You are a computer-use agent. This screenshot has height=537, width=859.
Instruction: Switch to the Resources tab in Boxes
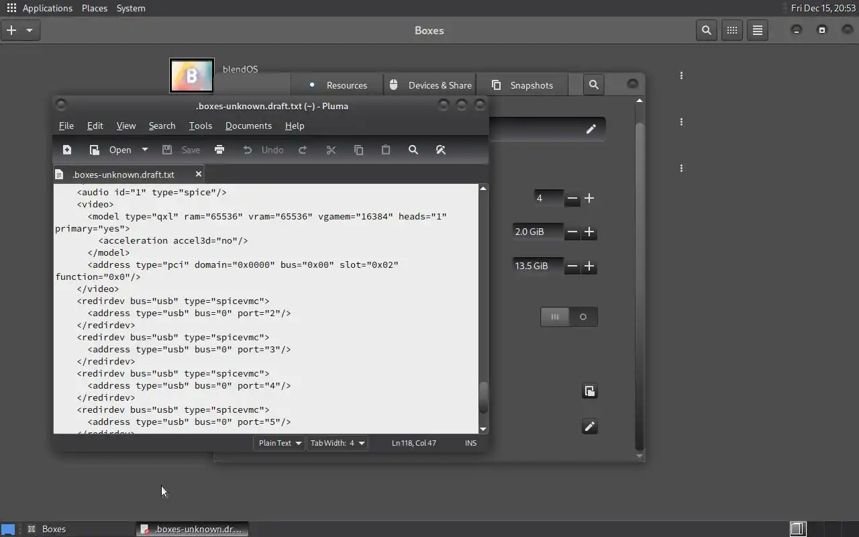pyautogui.click(x=338, y=85)
